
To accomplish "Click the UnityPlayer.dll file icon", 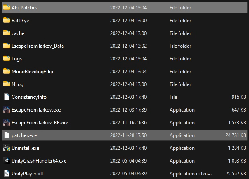I will (7, 173).
